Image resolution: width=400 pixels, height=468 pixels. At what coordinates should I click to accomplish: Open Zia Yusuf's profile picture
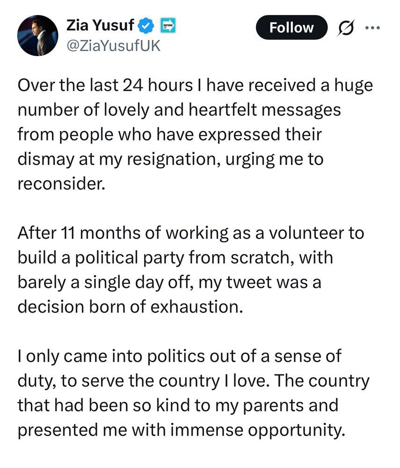point(38,36)
